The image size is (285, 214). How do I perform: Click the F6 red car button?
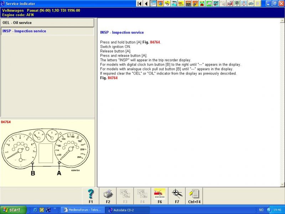coord(160,196)
